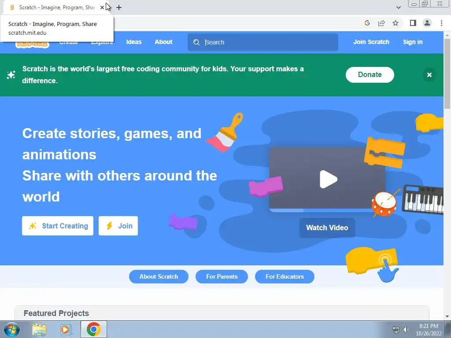The width and height of the screenshot is (451, 338).
Task: Select the Scratch tab title
Action: 57,7
